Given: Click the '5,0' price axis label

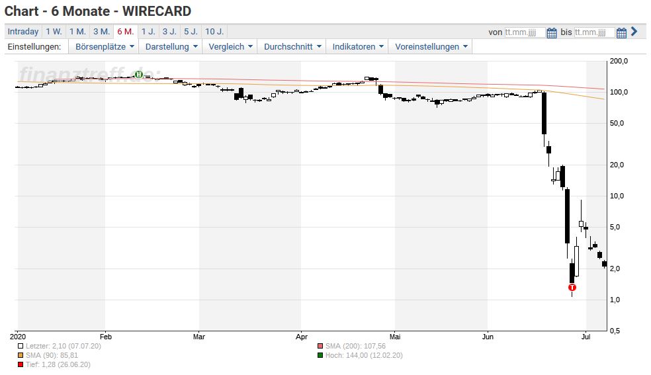Looking at the screenshot, I should (x=615, y=227).
